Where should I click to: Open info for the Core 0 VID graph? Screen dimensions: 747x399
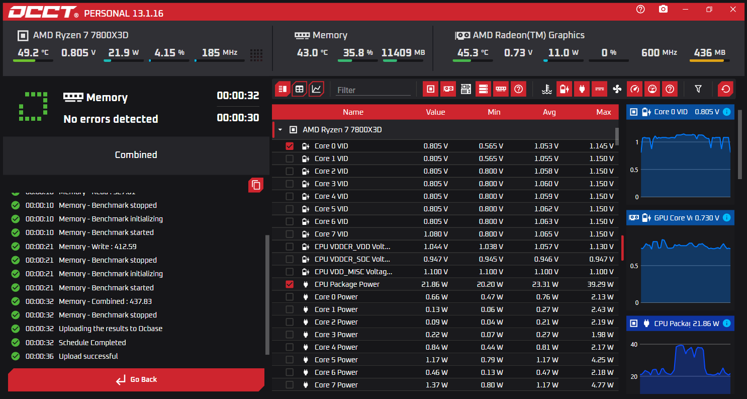tap(726, 112)
